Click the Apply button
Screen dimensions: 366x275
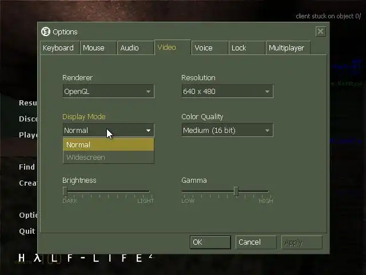[x=301, y=242]
